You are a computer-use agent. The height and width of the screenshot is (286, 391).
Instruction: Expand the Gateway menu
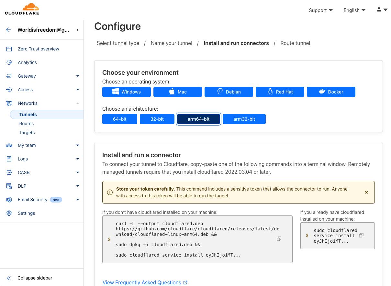[x=78, y=76]
